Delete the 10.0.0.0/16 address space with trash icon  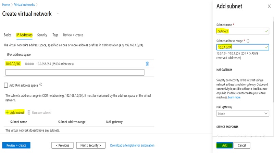(147, 64)
